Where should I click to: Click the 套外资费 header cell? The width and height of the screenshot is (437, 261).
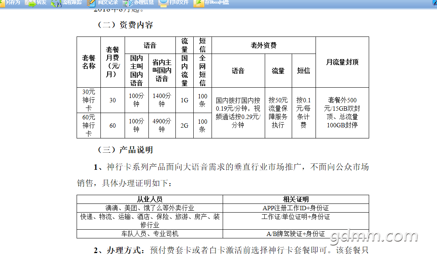(264, 45)
